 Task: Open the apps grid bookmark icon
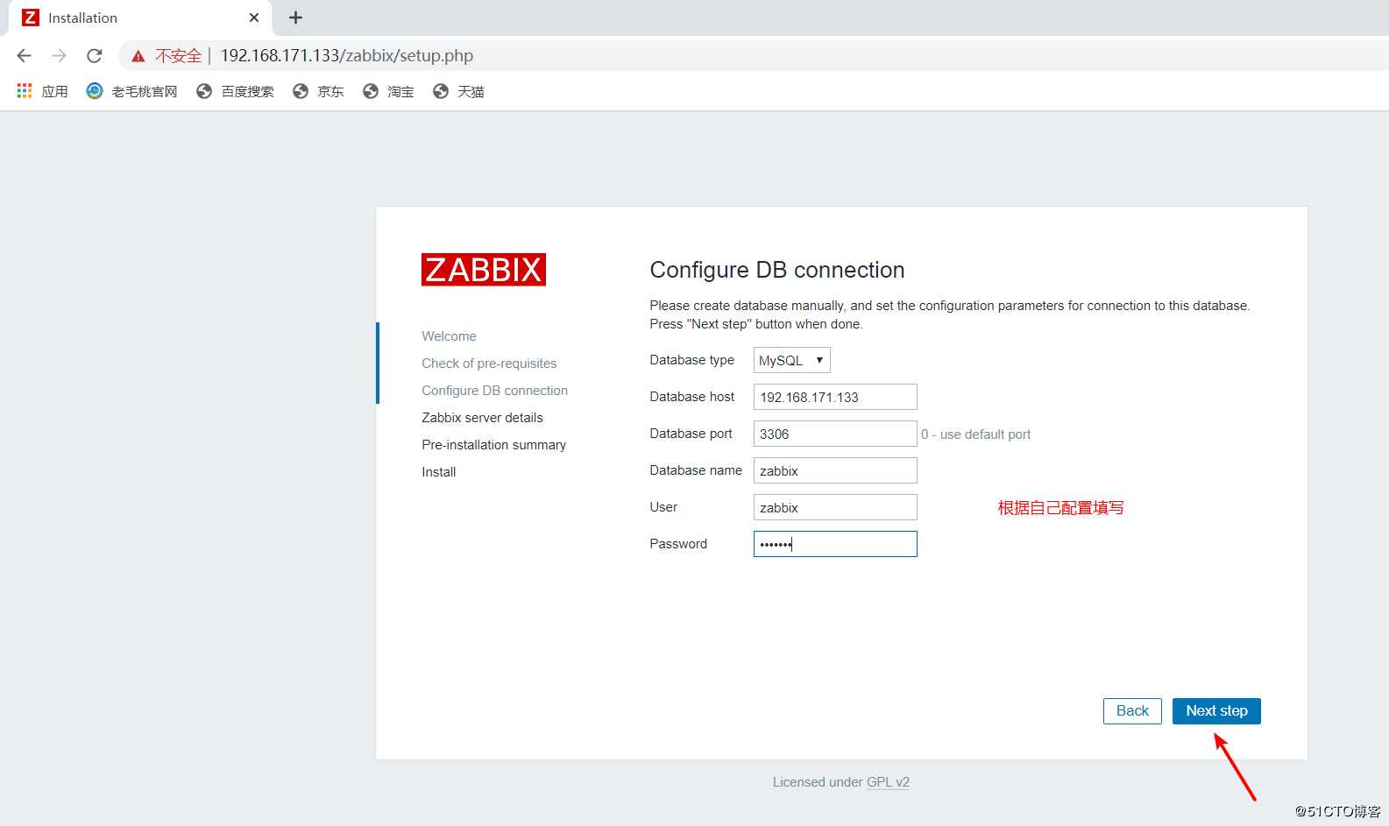pyautogui.click(x=25, y=91)
